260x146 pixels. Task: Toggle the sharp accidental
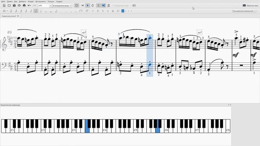[98, 11]
